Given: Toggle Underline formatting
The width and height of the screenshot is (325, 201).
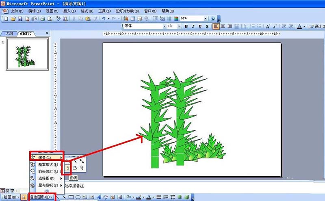Looking at the screenshot, I should (x=200, y=26).
